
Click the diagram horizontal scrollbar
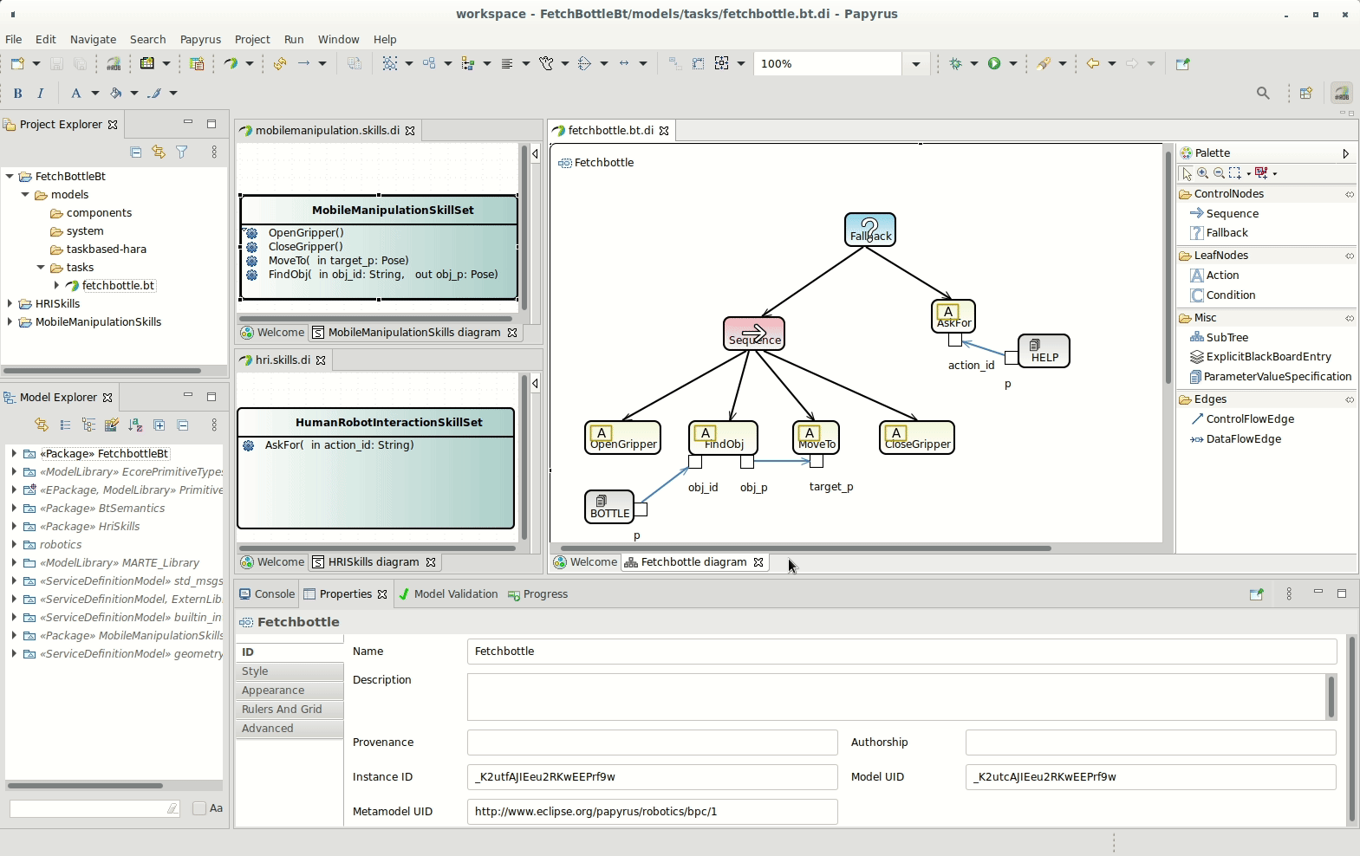[806, 548]
